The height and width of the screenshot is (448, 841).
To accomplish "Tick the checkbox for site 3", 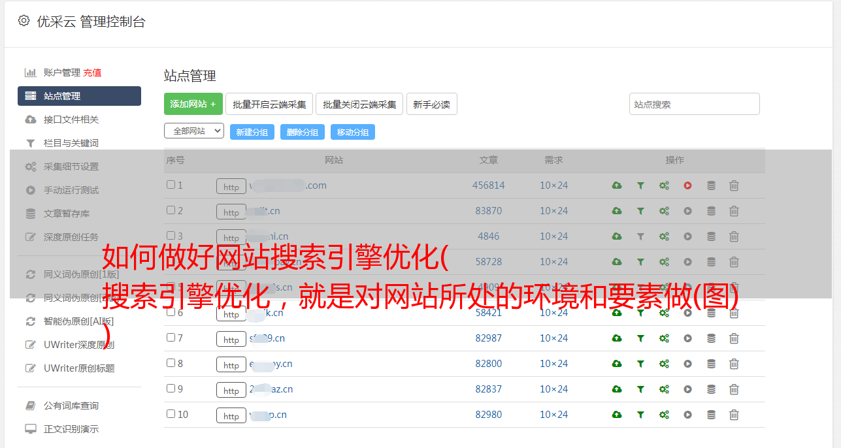I will (171, 236).
